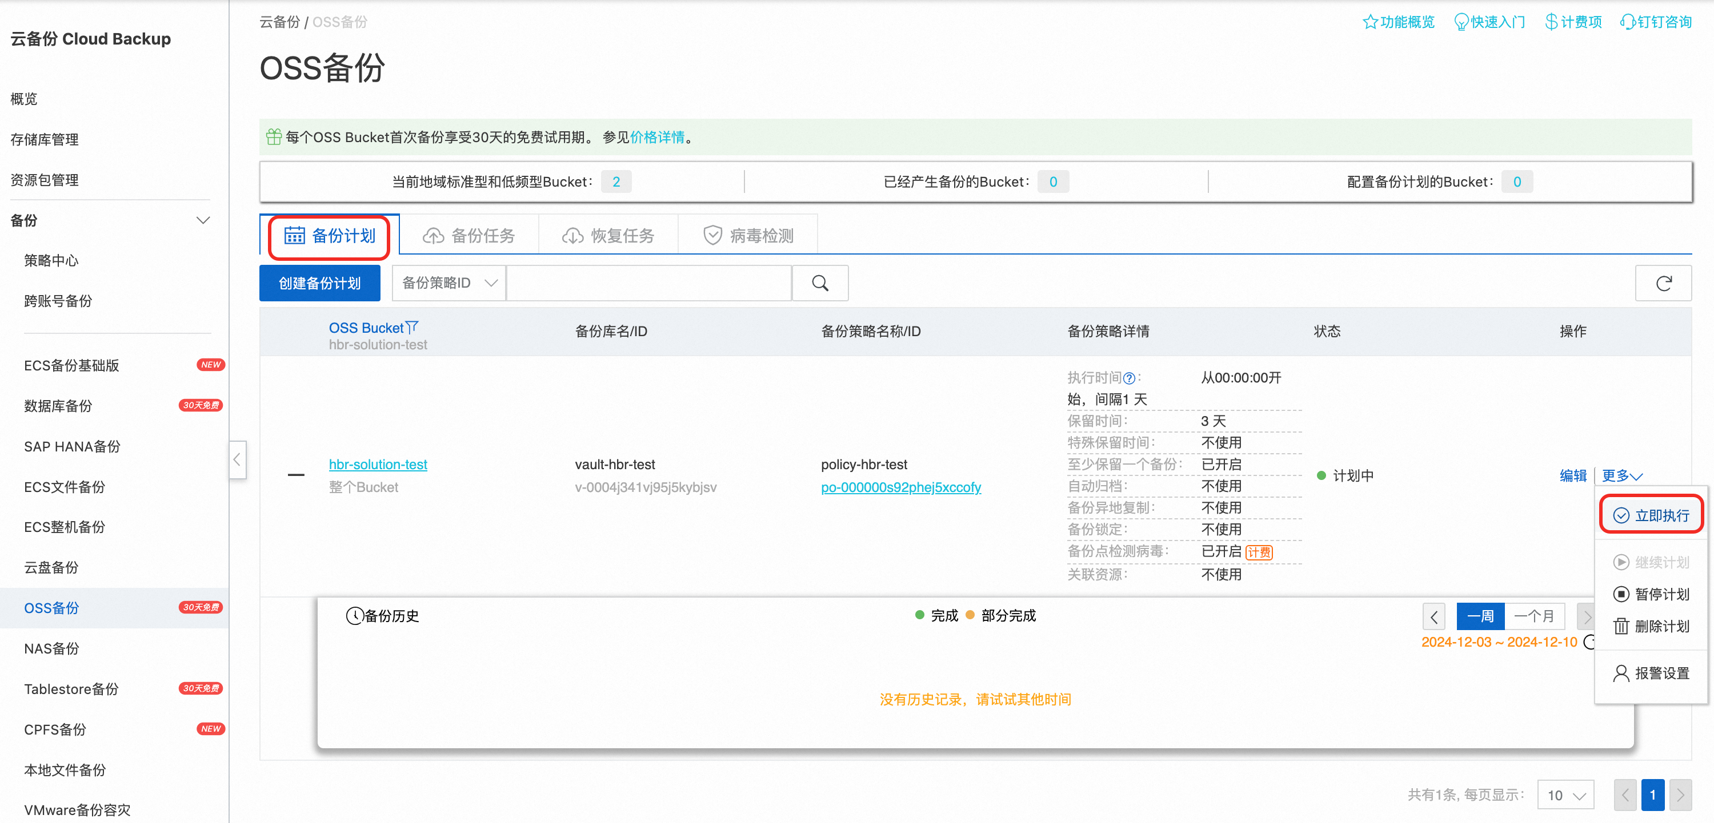Select the 一周 time range toggle
The height and width of the screenshot is (823, 1714).
coord(1480,616)
